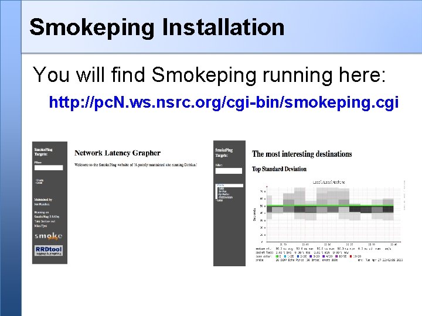
Task: Click the RRDtool logo badge
Action: [x=49, y=250]
